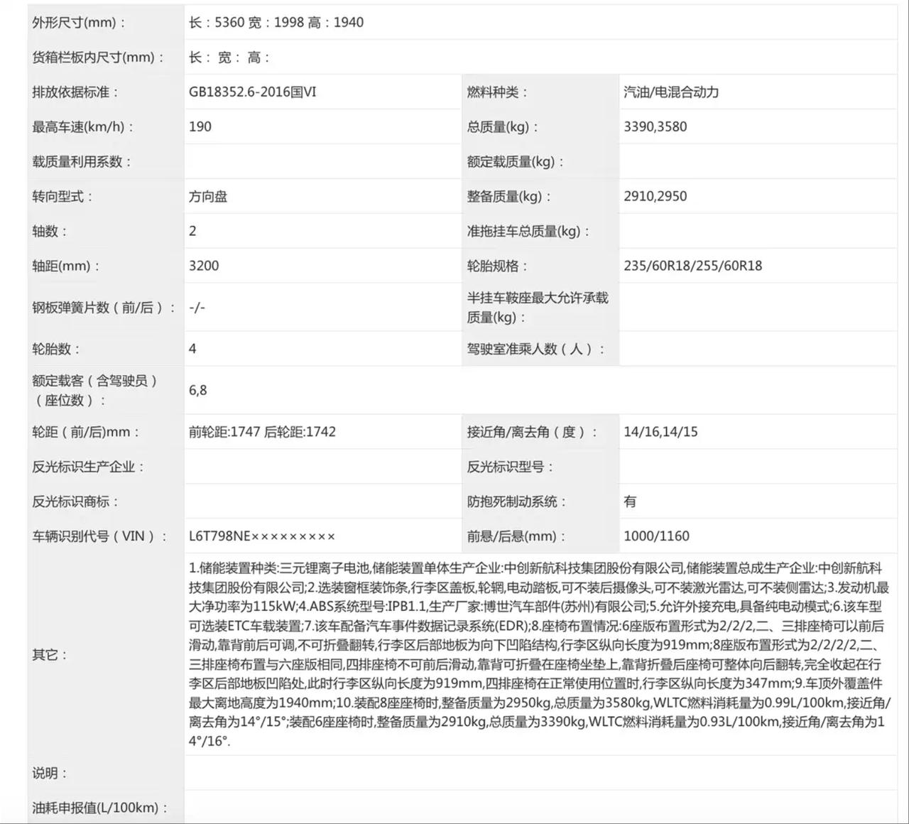
Task: Click the 总质量(kg) label
Action: 503,127
